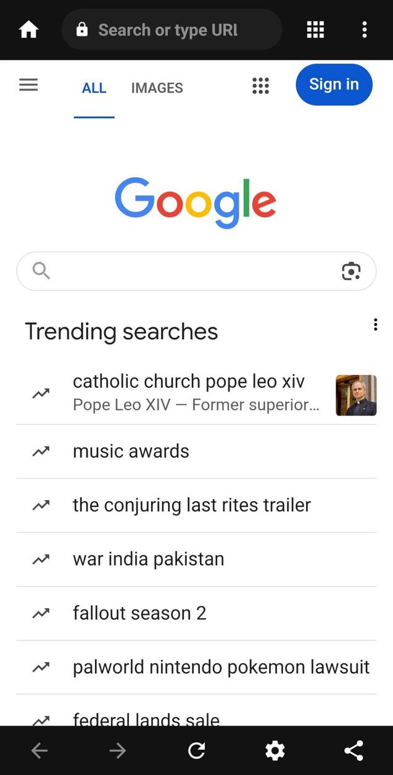Open "music awards" trending search
The height and width of the screenshot is (775, 393).
pyautogui.click(x=131, y=451)
